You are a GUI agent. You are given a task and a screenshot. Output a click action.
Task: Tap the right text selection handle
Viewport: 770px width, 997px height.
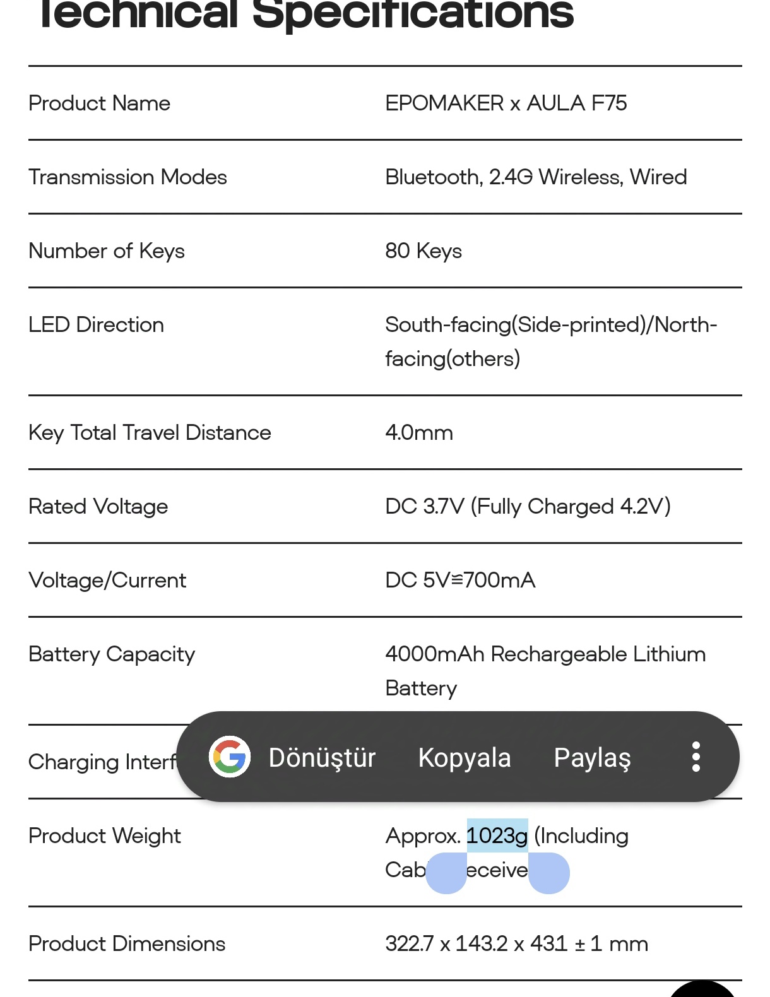pyautogui.click(x=548, y=873)
